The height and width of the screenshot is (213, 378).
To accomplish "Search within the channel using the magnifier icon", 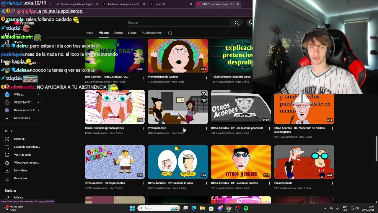I will point(170,33).
